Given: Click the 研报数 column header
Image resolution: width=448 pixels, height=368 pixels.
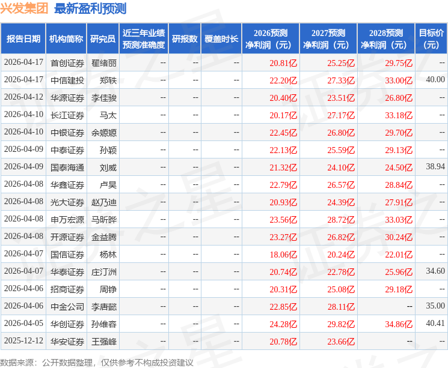Looking at the screenshot, I should [x=185, y=38].
